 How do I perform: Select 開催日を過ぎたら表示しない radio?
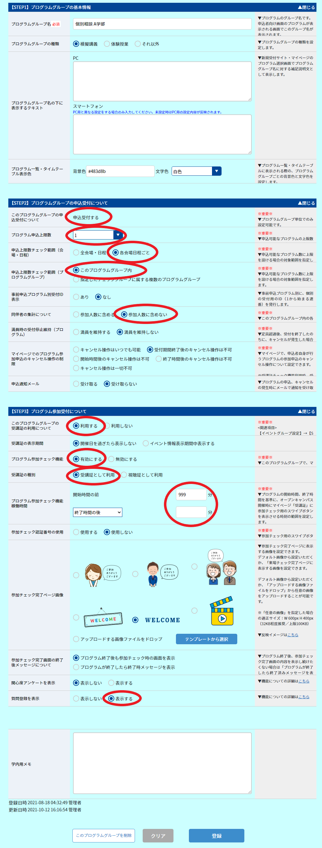point(76,444)
